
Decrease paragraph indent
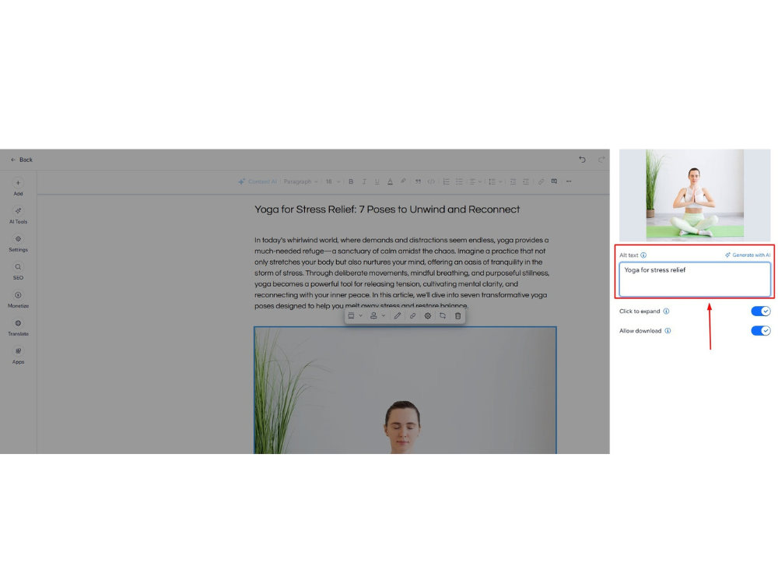513,181
